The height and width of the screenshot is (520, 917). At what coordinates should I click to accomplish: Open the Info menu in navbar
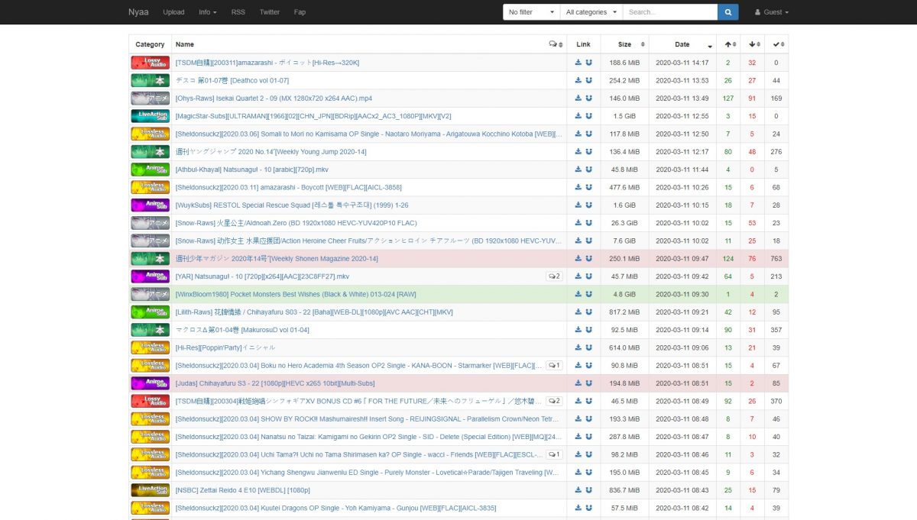207,12
